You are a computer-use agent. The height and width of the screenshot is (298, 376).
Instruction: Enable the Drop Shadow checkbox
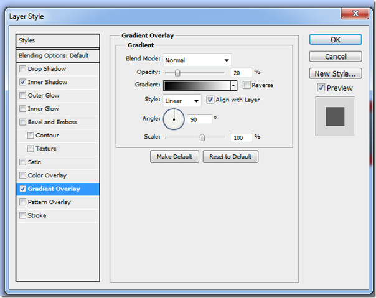pyautogui.click(x=22, y=69)
